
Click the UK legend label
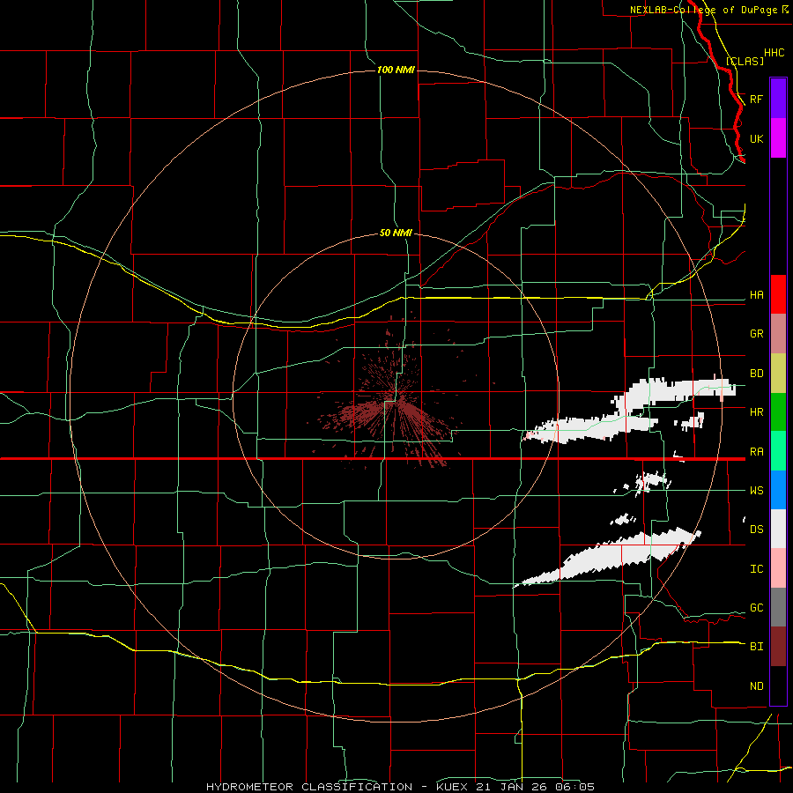point(757,138)
